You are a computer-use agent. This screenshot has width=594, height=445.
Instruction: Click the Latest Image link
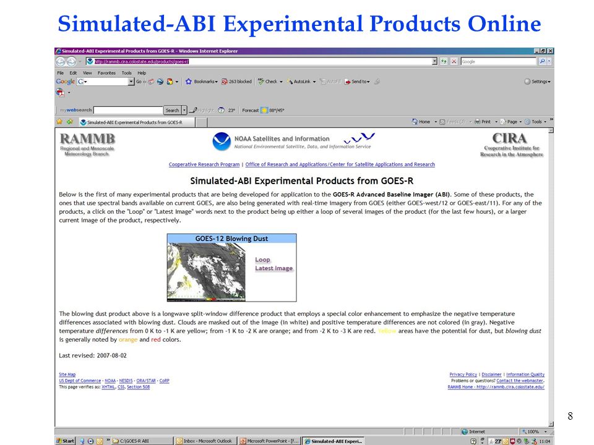tap(274, 268)
